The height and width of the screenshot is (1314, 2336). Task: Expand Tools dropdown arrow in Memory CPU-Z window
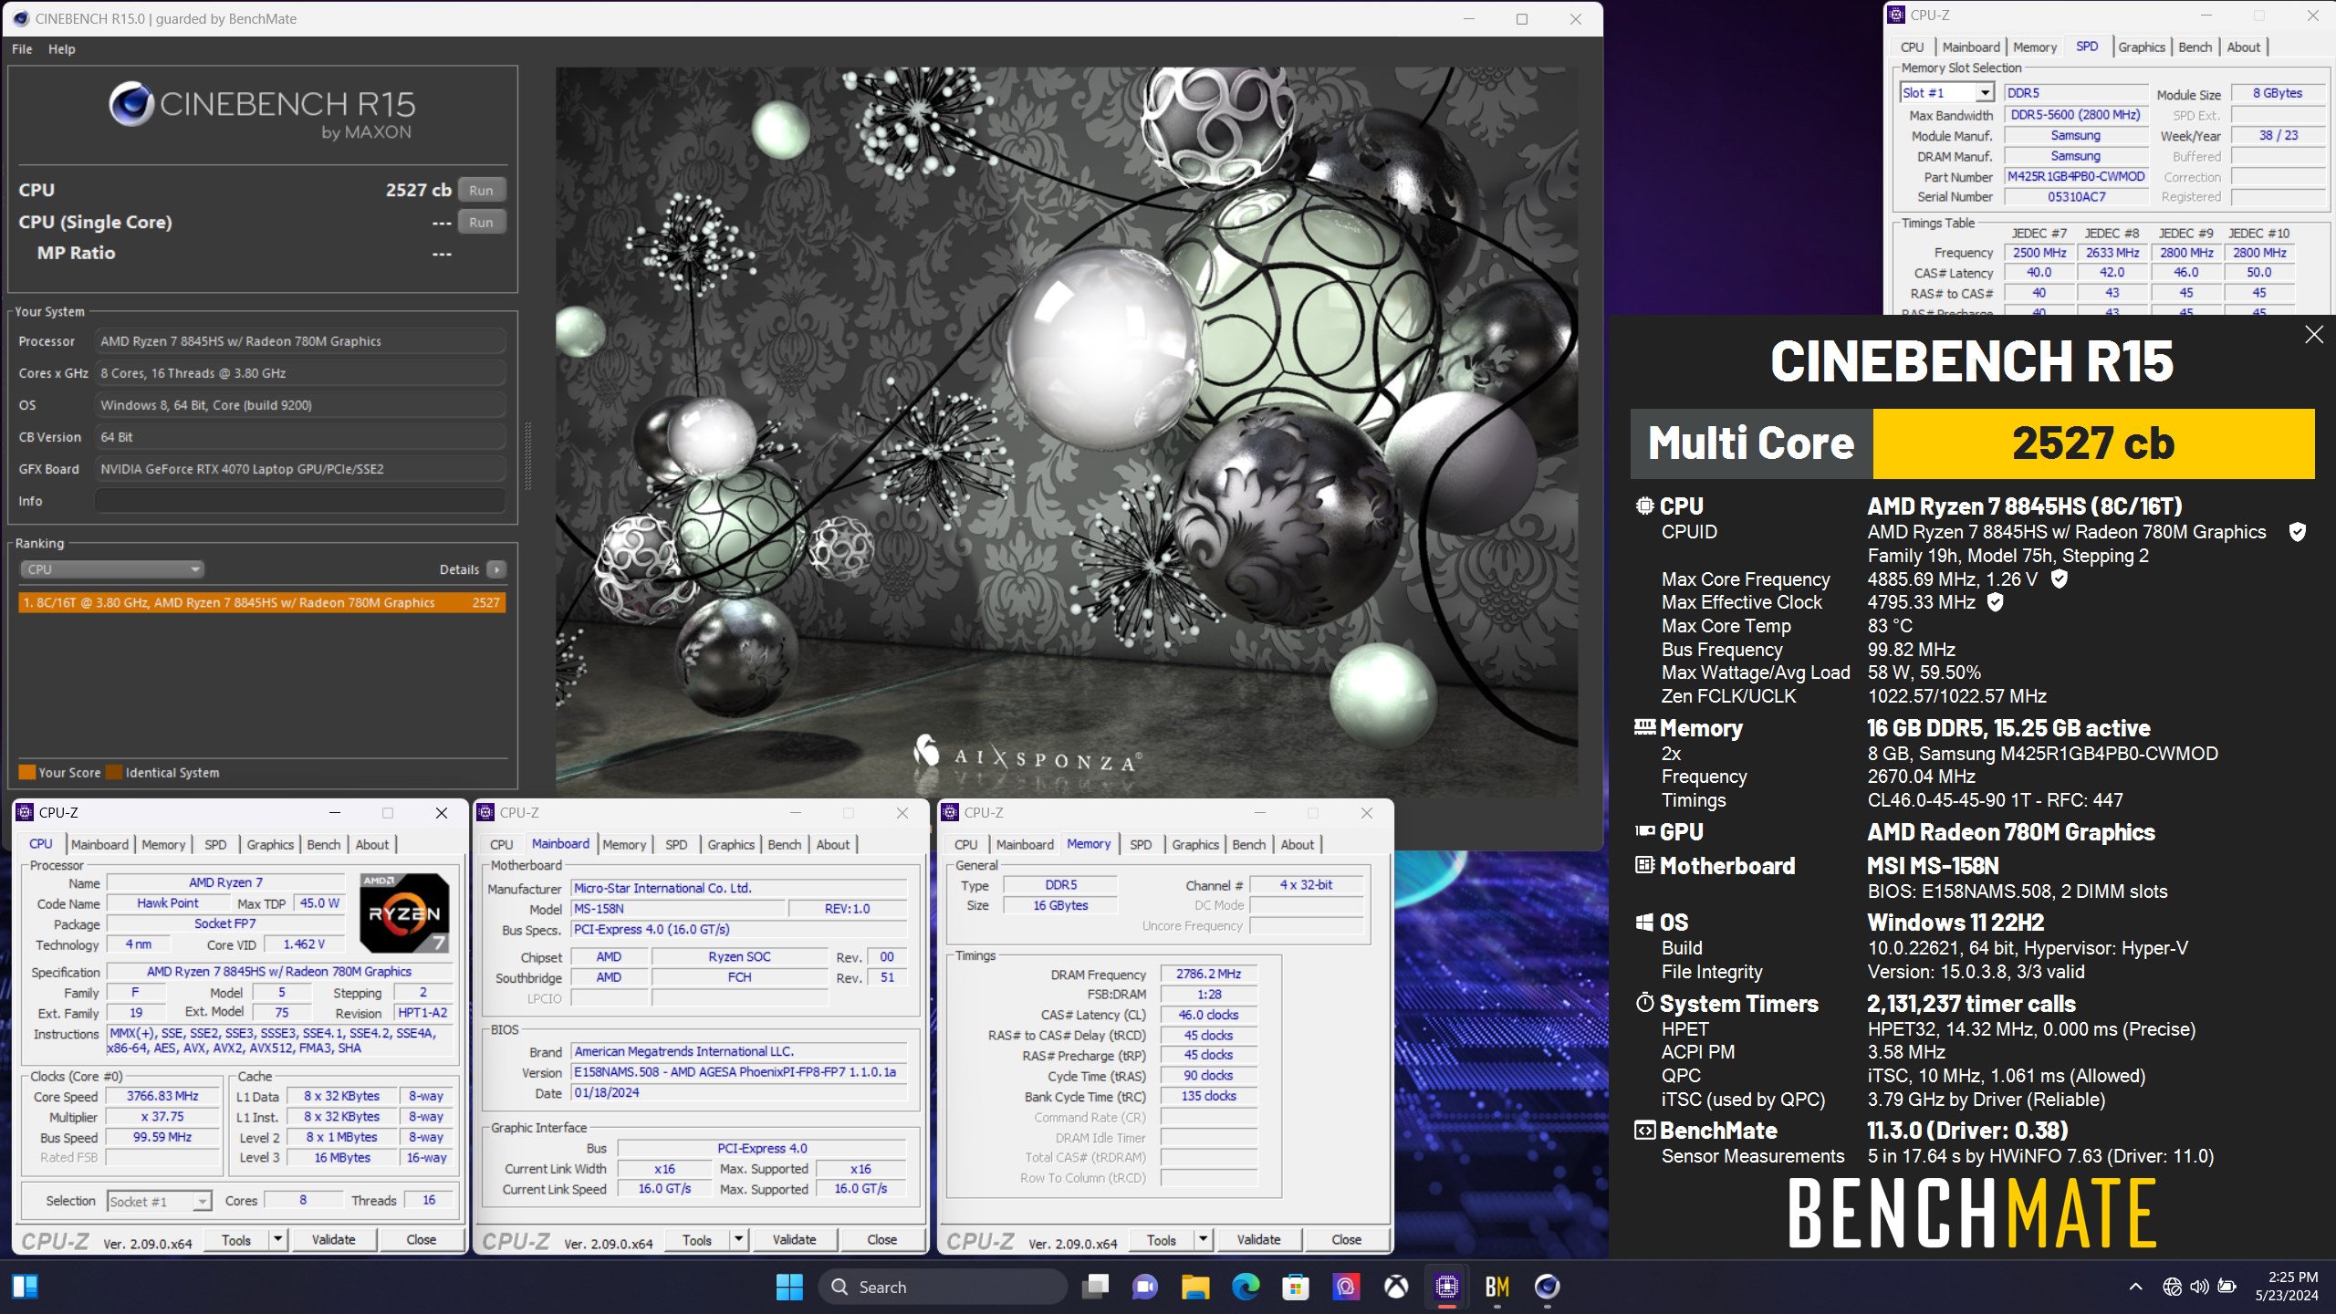1204,1240
